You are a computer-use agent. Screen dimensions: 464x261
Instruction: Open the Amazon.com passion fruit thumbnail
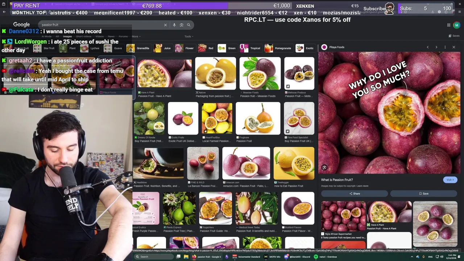pyautogui.click(x=246, y=163)
